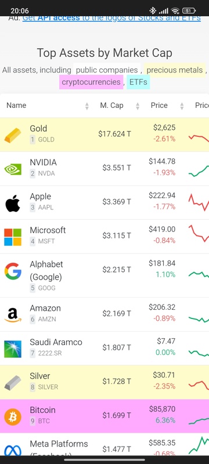
Task: Filter by public companies tag
Action: coord(107,70)
